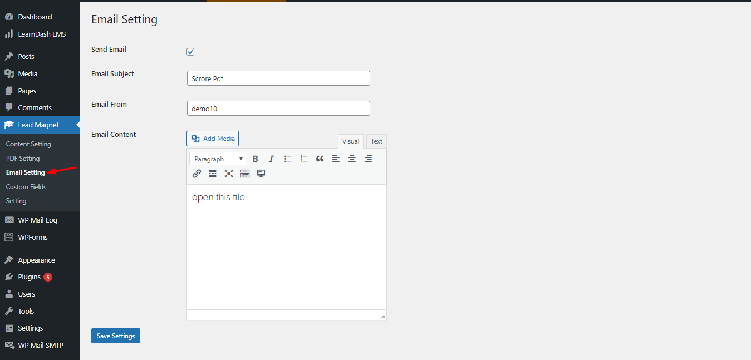Click the WP Mail Log envelope icon
Image resolution: width=751 pixels, height=360 pixels.
click(x=9, y=220)
